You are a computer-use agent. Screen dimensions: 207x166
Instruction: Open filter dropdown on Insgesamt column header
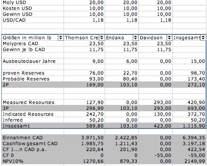pyautogui.click(x=203, y=38)
